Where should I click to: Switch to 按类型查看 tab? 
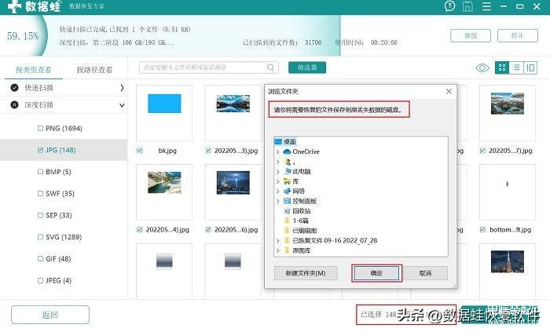(33, 70)
